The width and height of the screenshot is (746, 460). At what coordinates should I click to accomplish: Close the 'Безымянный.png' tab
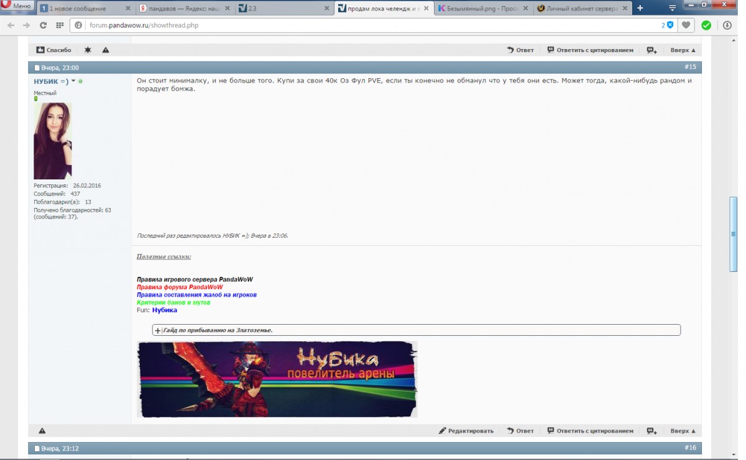coord(525,9)
